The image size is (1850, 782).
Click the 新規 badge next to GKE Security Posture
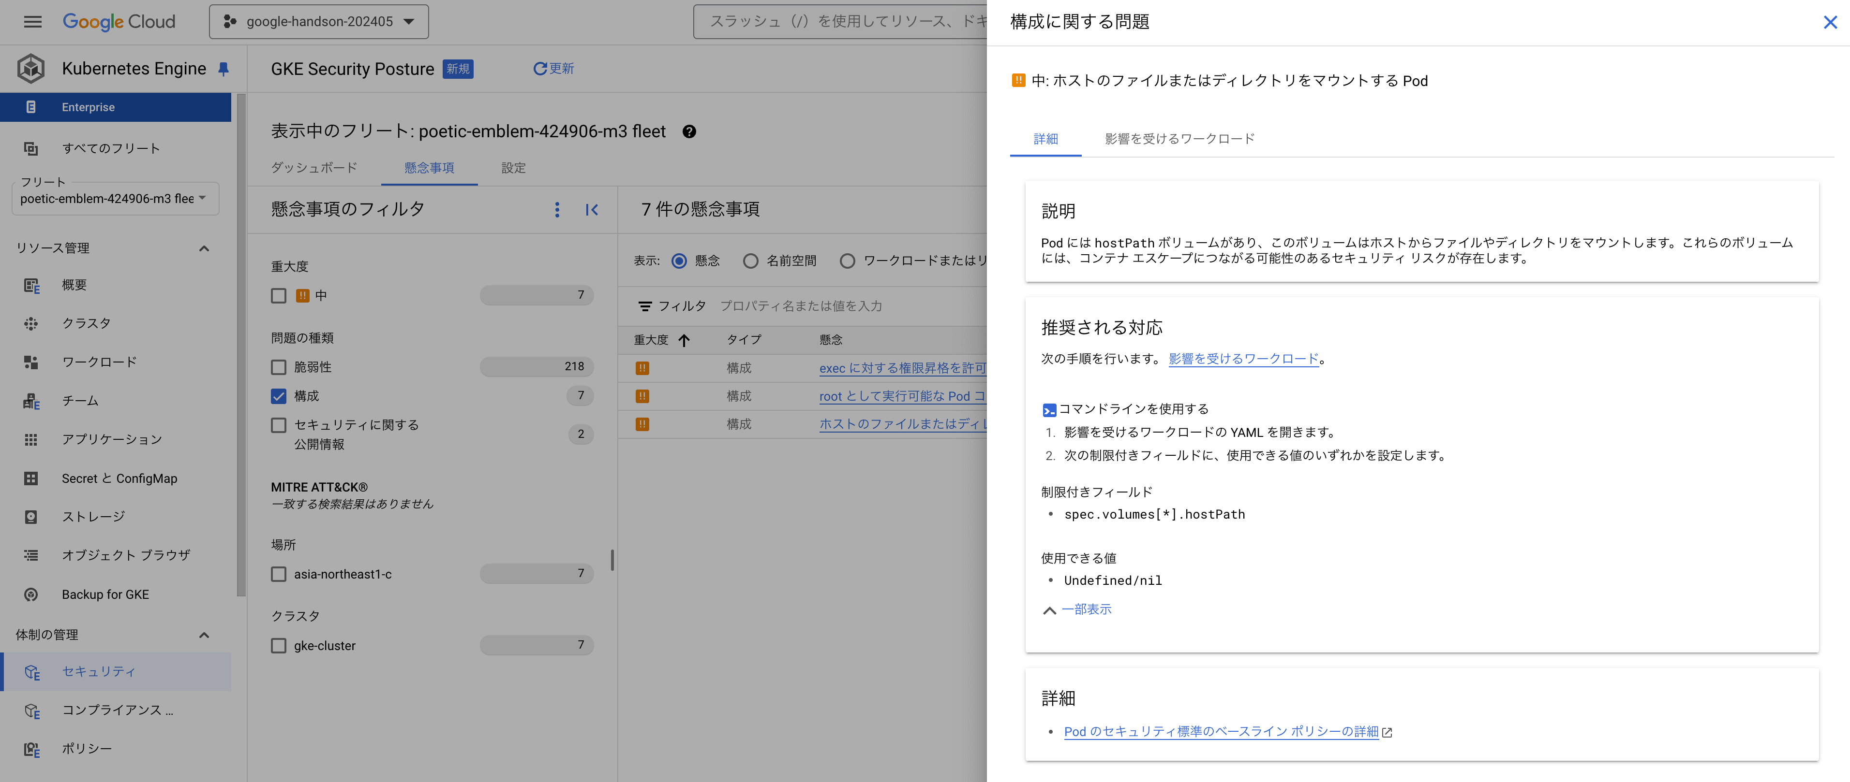[458, 69]
